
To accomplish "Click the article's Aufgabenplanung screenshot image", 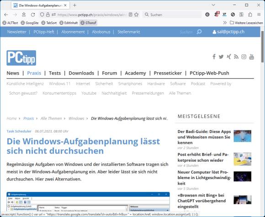I will [88, 201].
